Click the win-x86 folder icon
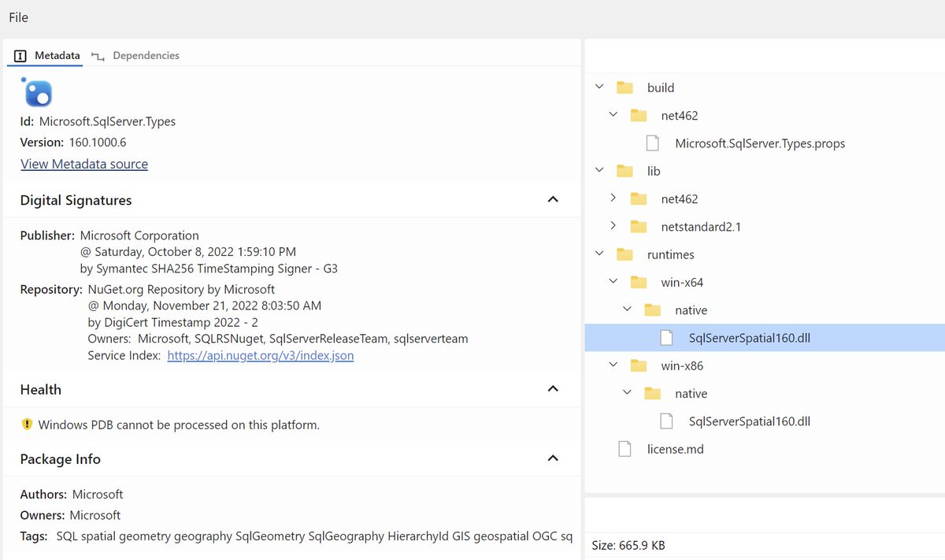The image size is (945, 560). [639, 366]
